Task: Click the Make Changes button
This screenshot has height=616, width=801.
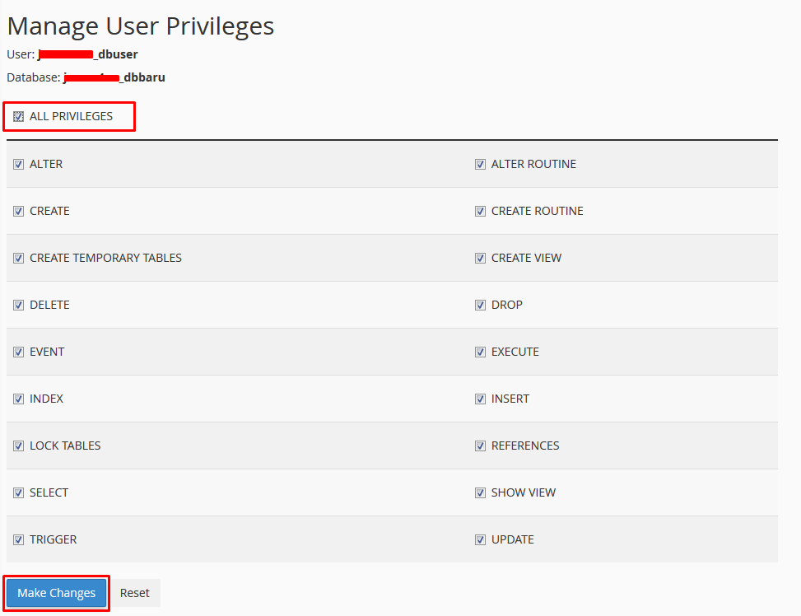Action: (57, 593)
